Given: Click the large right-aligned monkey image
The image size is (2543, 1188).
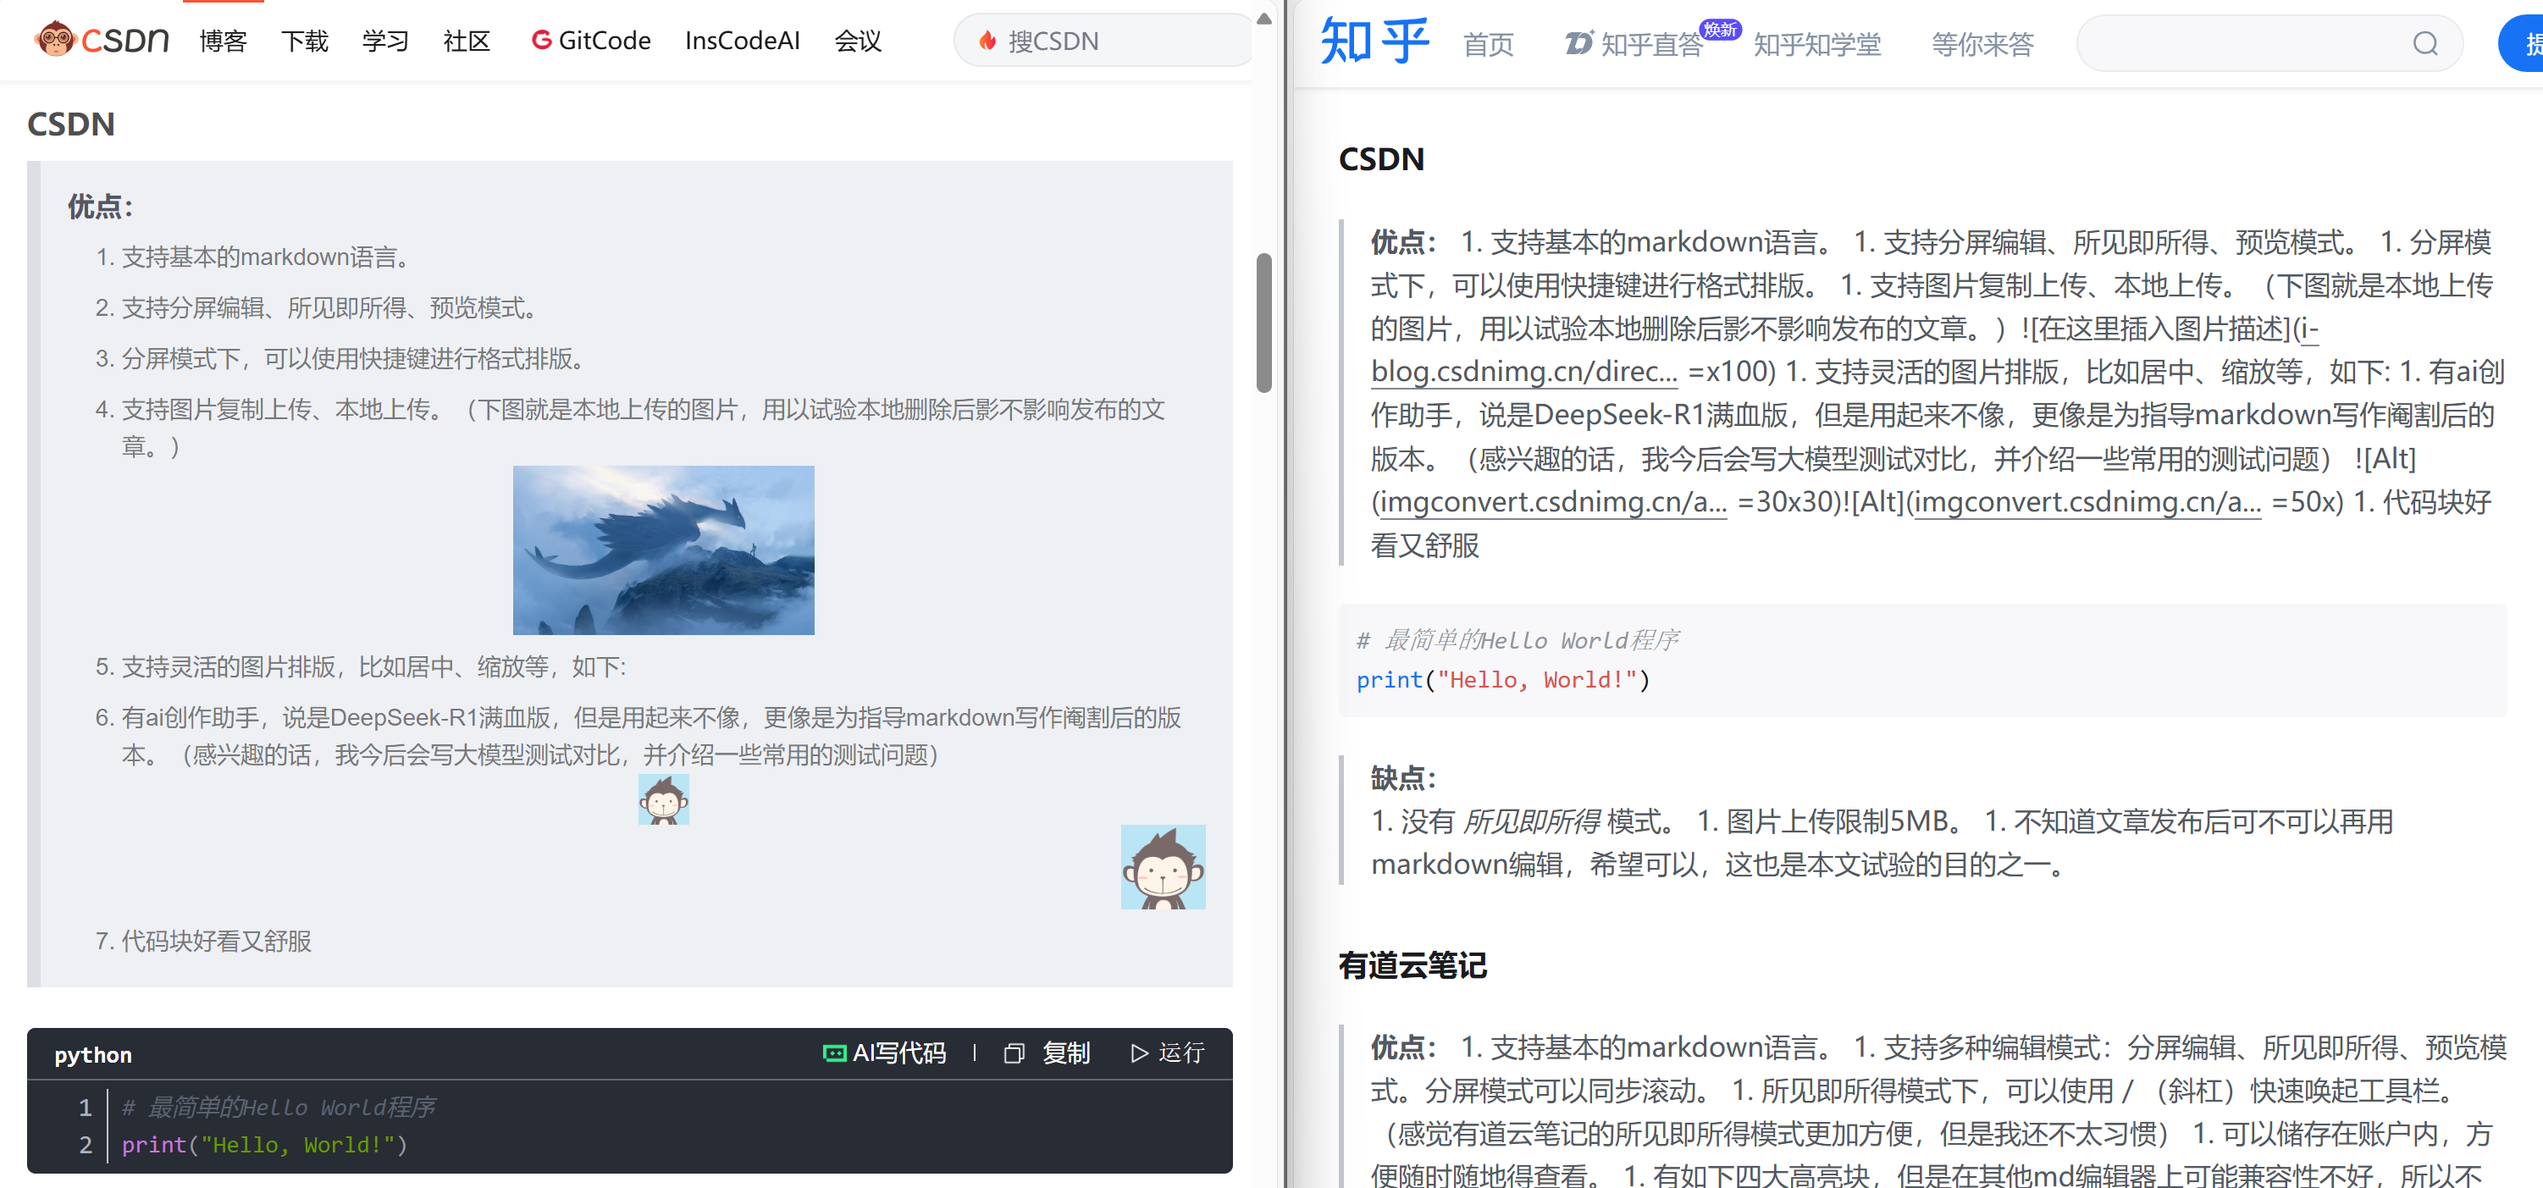Looking at the screenshot, I should (1163, 866).
